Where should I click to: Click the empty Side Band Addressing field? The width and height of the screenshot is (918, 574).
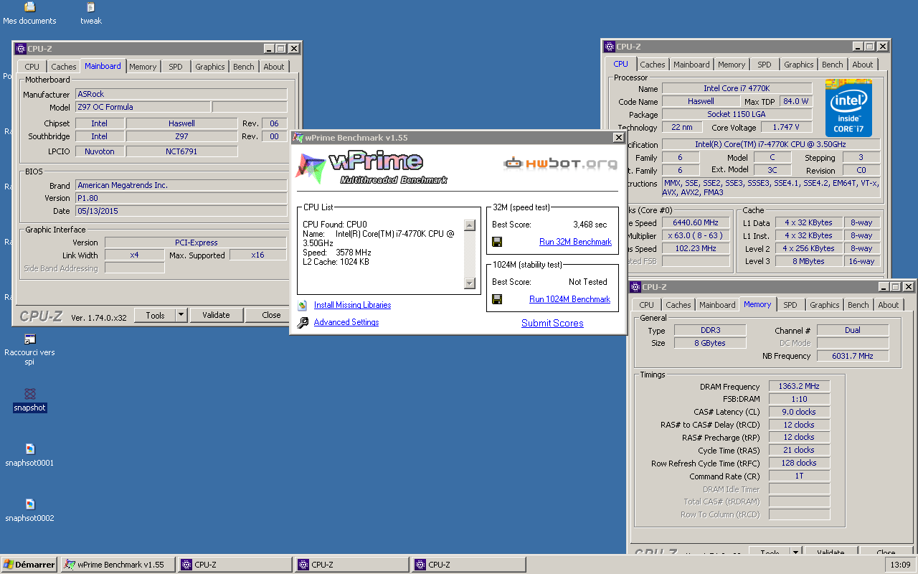(134, 268)
